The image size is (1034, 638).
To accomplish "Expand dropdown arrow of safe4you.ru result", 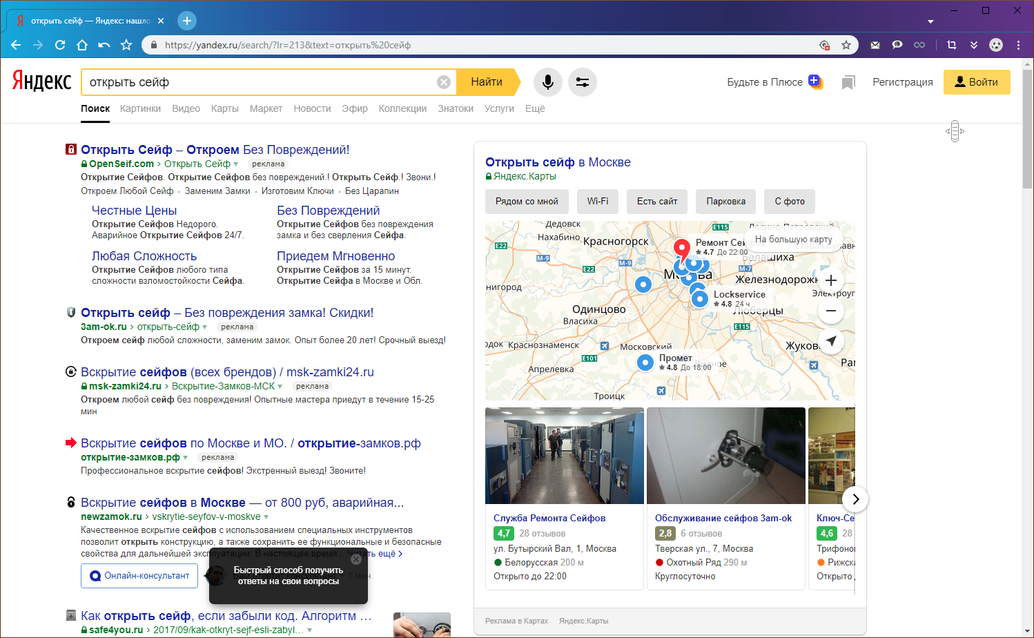I will tap(309, 630).
